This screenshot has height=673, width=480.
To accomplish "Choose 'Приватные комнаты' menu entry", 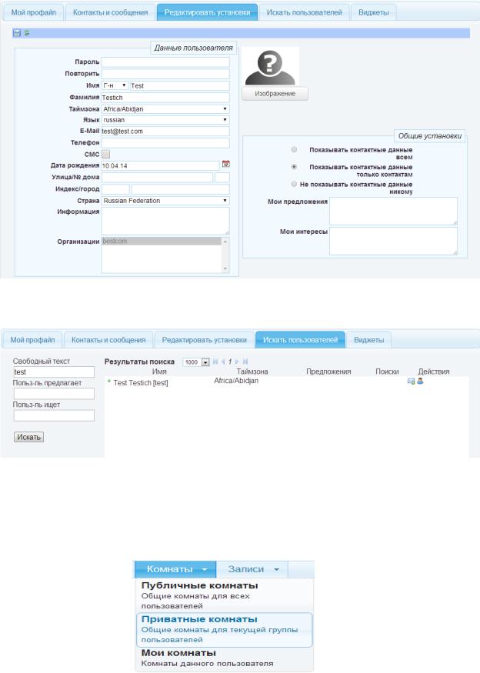I will (224, 629).
